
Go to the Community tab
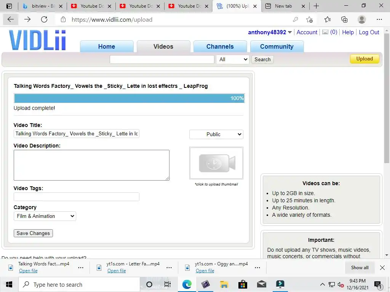click(277, 46)
